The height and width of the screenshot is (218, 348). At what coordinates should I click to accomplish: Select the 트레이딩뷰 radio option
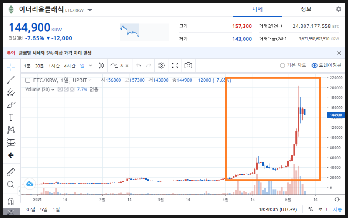(326, 65)
